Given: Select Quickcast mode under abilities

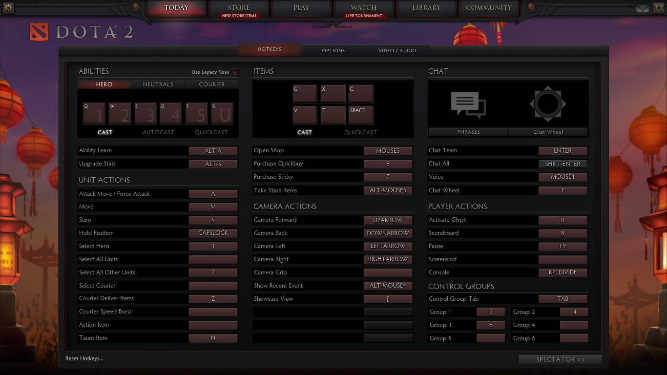Looking at the screenshot, I should (211, 132).
